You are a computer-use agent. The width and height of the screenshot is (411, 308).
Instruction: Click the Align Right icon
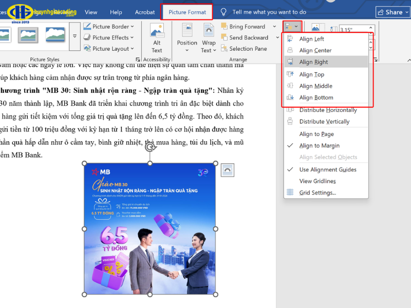pyautogui.click(x=290, y=62)
